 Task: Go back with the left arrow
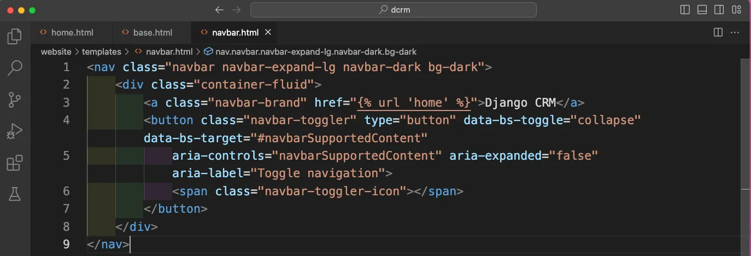[x=219, y=10]
